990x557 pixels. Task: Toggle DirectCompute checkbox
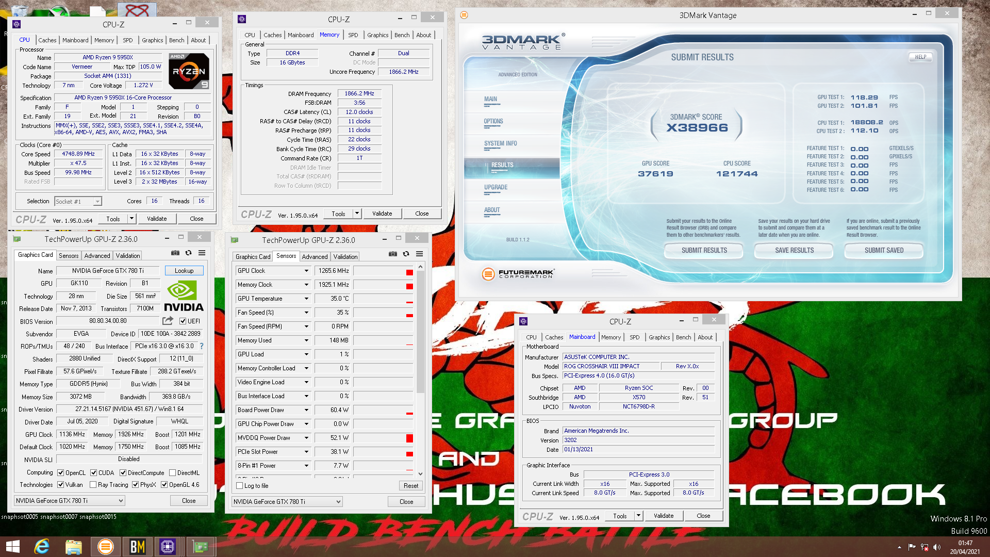123,472
